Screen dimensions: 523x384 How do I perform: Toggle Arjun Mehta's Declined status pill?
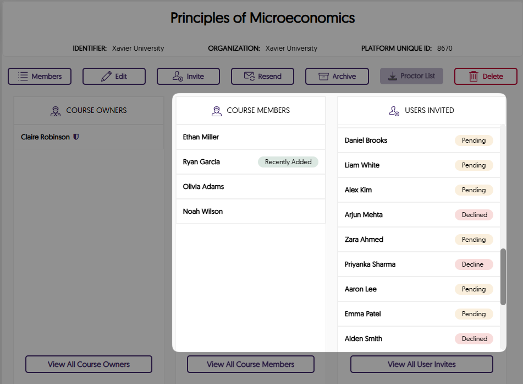click(x=474, y=214)
